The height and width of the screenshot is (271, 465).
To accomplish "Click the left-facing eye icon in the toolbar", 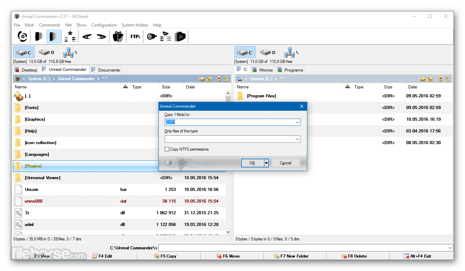I will 87,36.
